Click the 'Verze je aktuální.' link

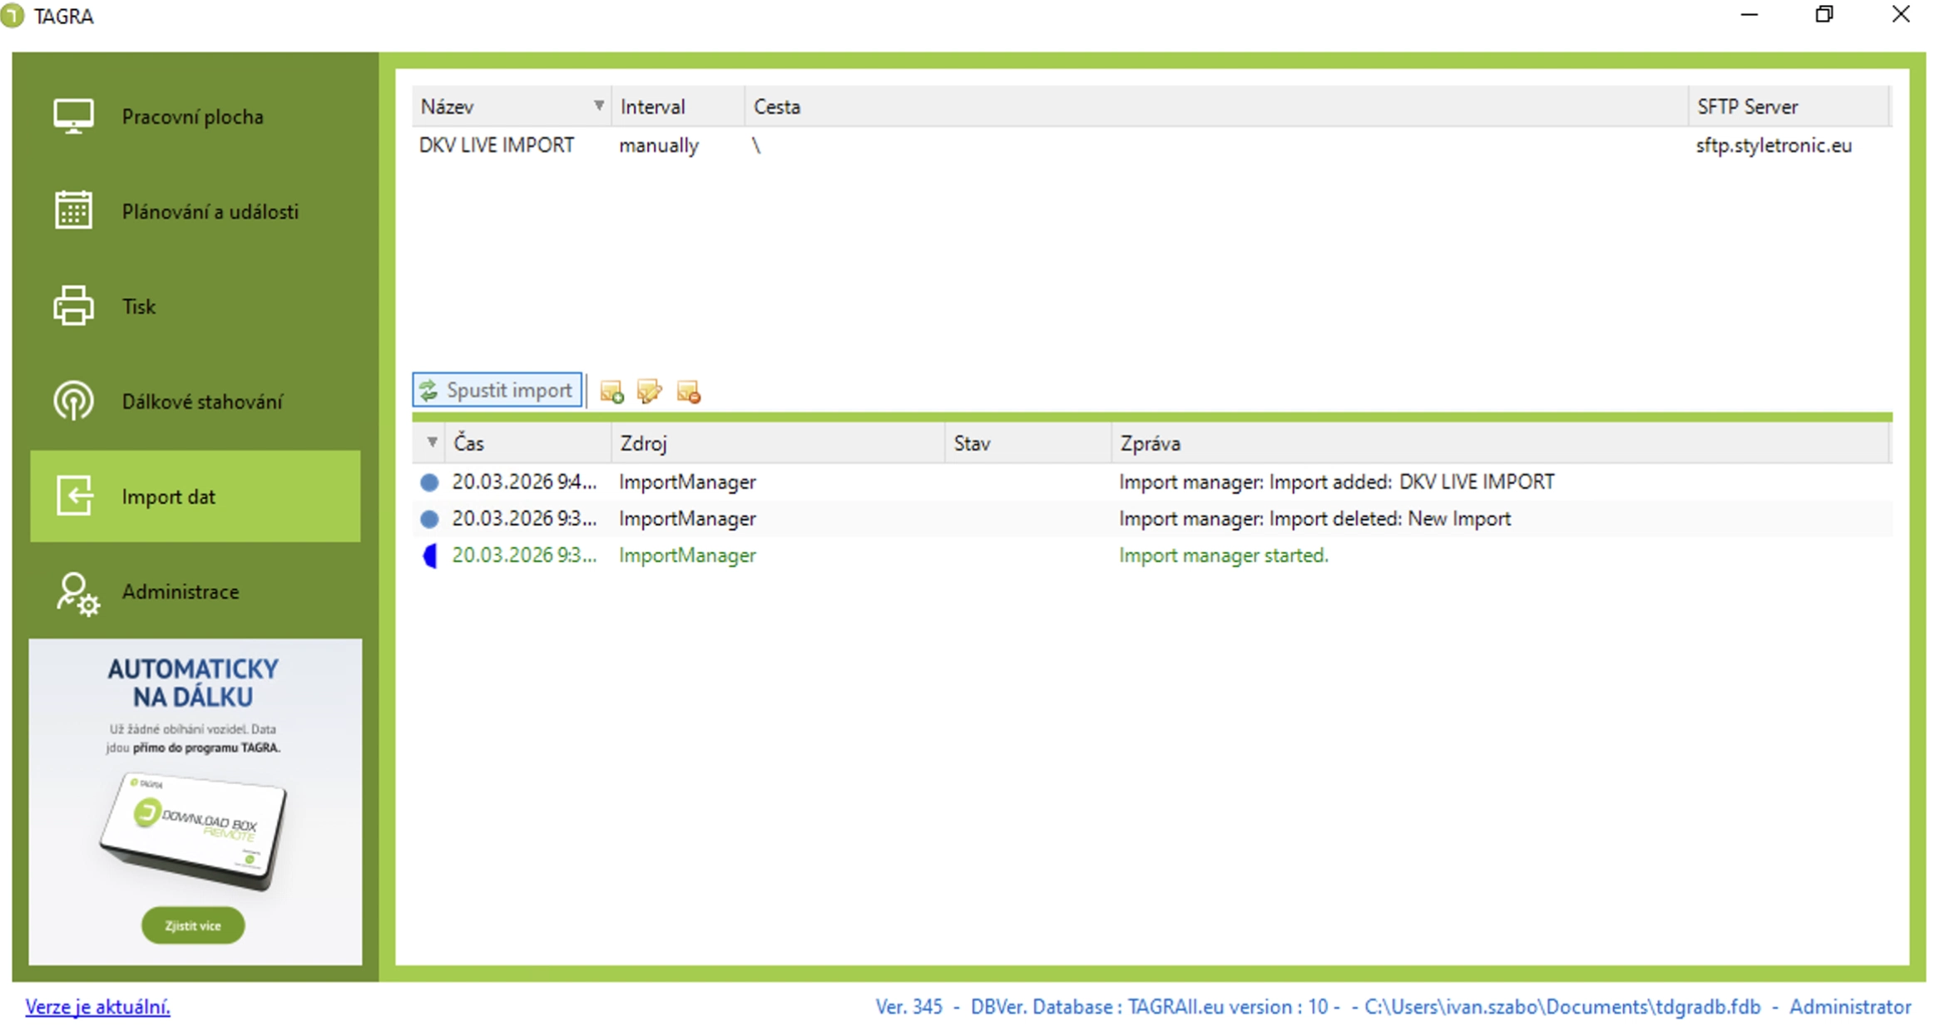point(97,1007)
